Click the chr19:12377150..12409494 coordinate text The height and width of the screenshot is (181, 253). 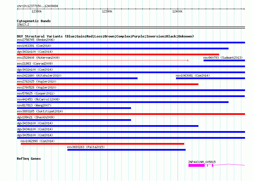[38, 6]
